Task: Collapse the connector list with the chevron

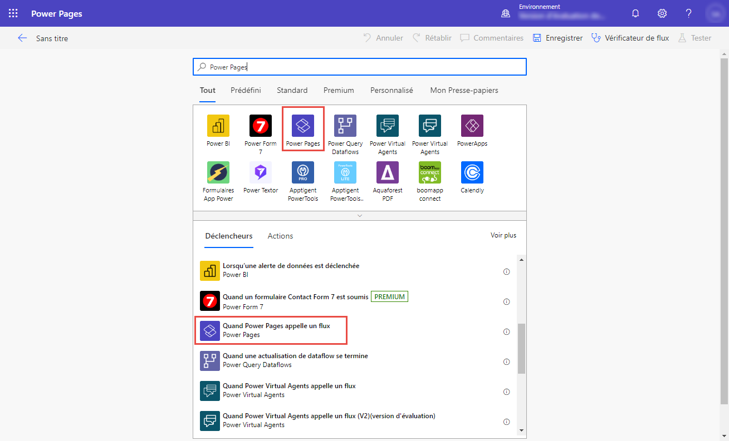Action: point(359,215)
